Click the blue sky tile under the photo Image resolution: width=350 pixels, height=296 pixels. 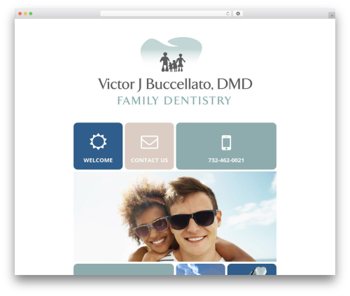201,269
